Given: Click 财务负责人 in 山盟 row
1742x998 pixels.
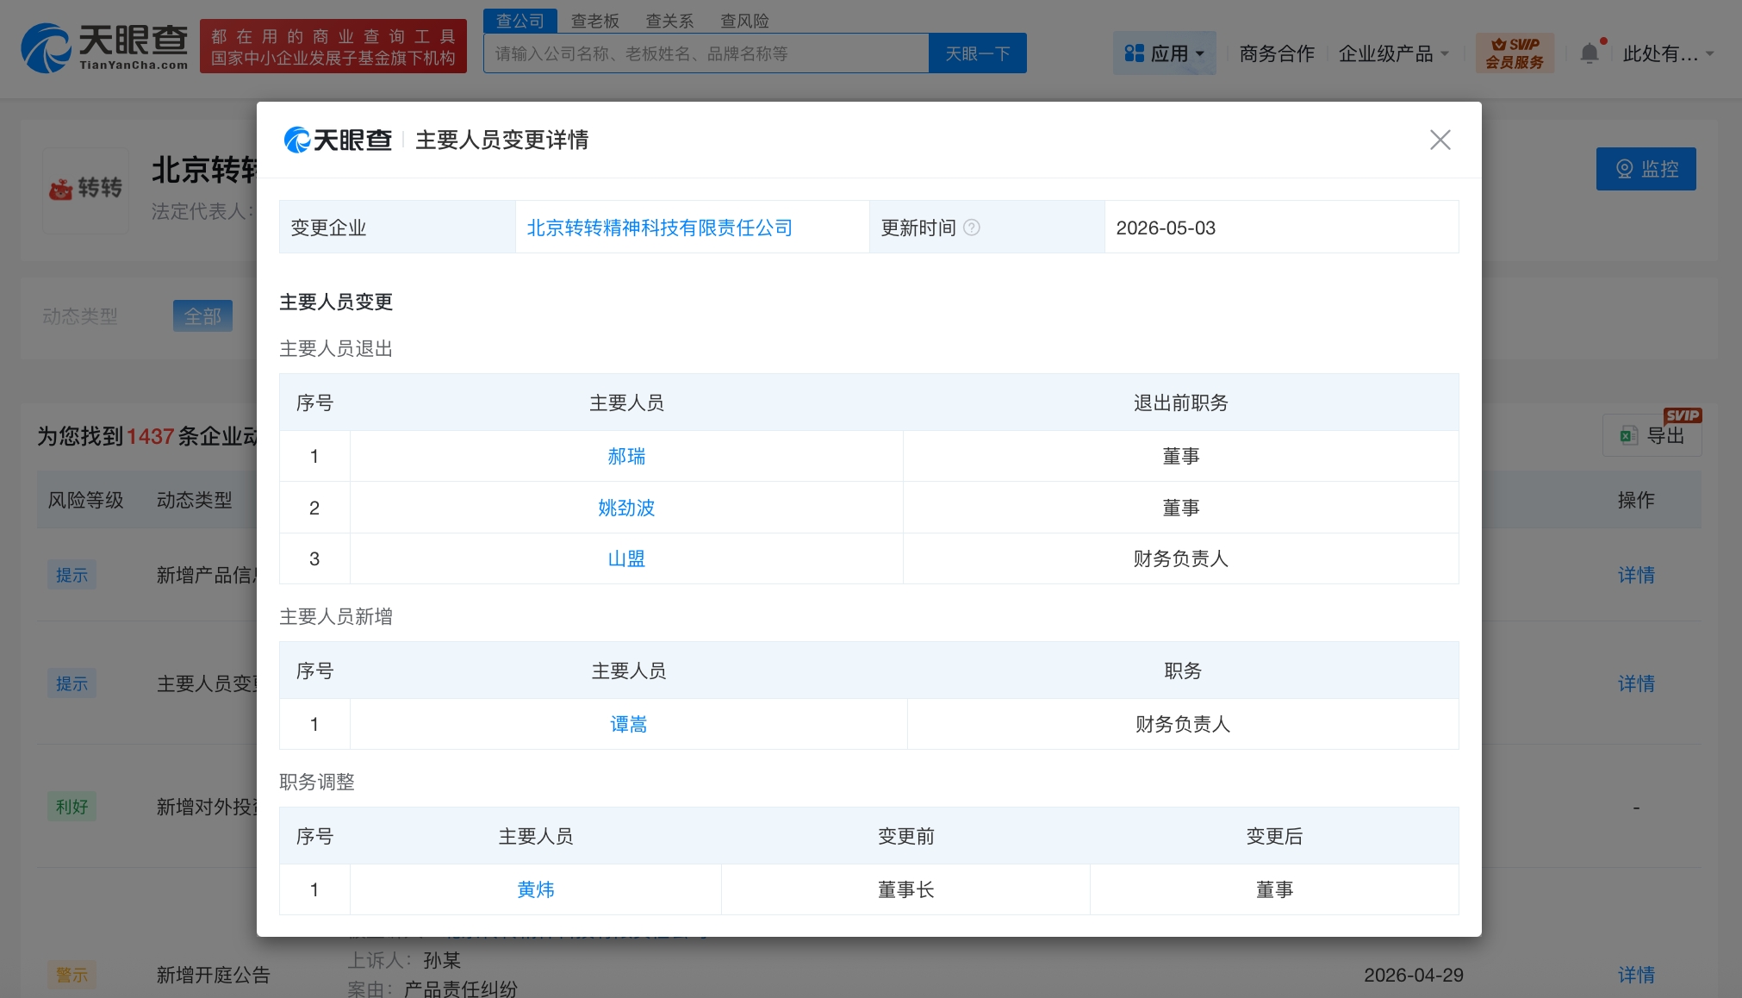Looking at the screenshot, I should coord(1180,558).
